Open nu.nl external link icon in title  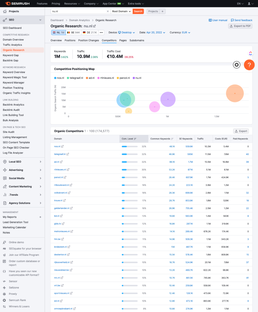[94, 26]
